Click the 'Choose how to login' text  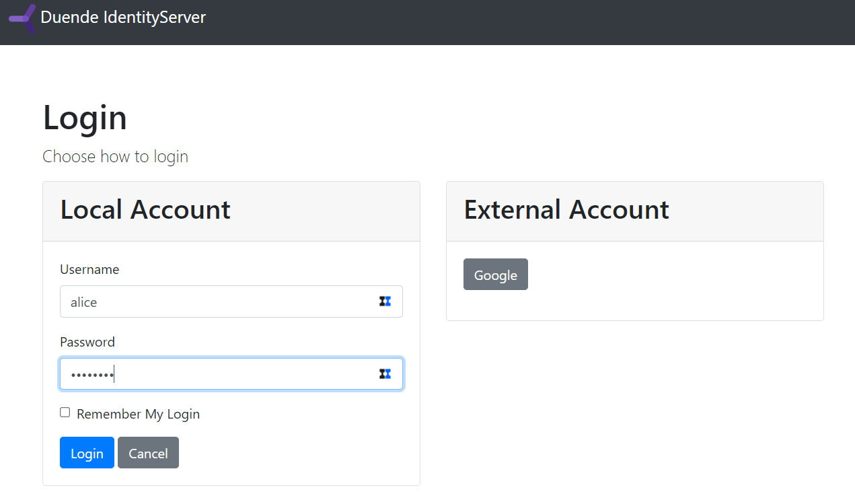[116, 157]
